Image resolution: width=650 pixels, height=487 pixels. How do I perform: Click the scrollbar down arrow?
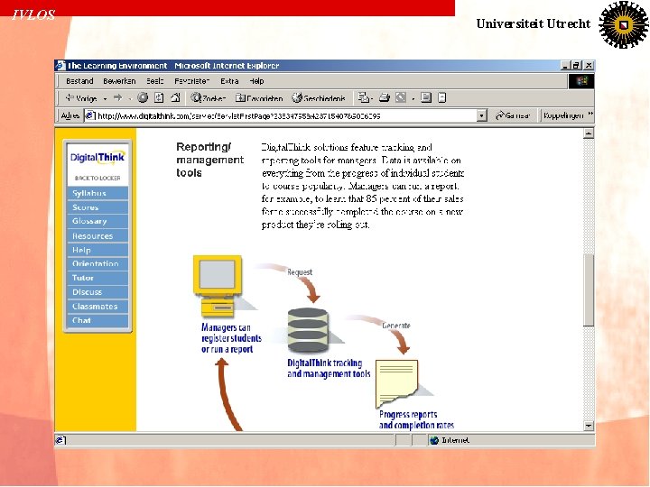(589, 426)
